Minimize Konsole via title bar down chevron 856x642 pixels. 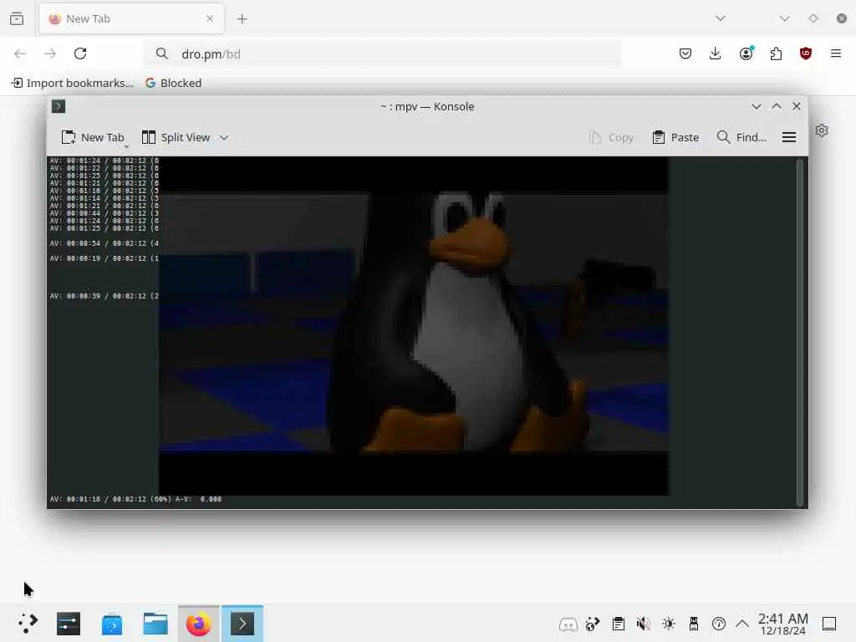[756, 106]
